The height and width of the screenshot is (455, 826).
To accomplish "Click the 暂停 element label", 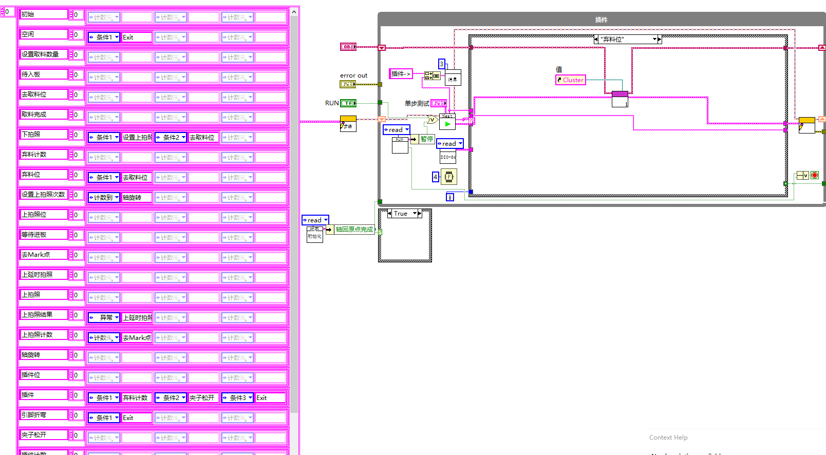I will 427,139.
